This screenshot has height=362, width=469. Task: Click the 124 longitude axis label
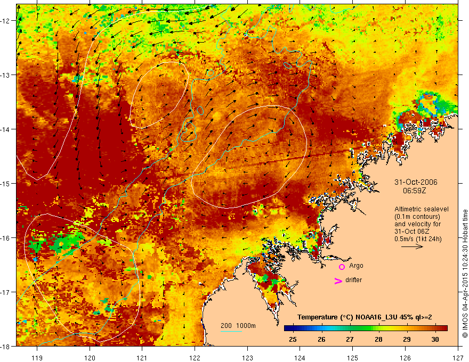pyautogui.click(x=300, y=358)
